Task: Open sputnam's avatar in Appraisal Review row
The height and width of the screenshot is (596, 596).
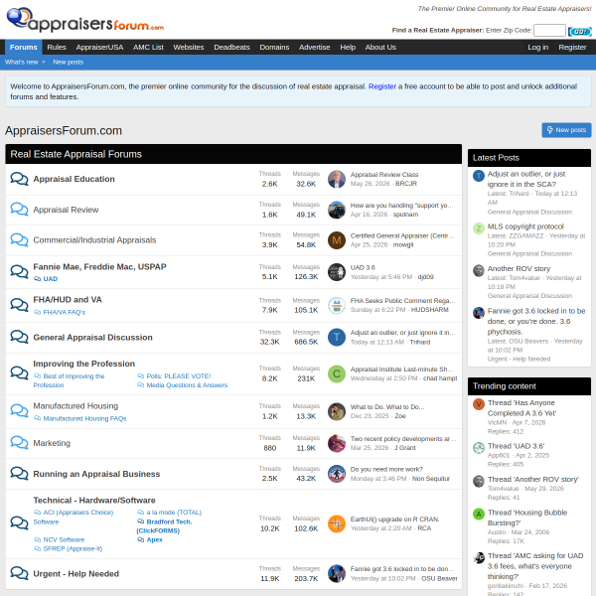Action: [x=337, y=210]
